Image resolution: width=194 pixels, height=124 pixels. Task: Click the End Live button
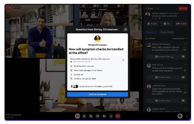pos(183,8)
